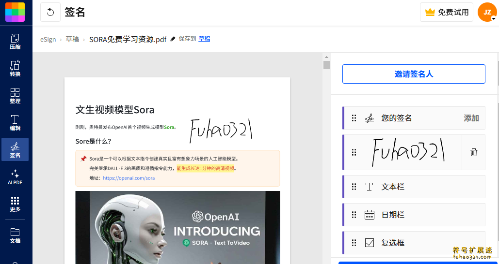Click the signature pen icon in 您的签名 row
Viewport: 499px width, 264px height.
(x=369, y=118)
